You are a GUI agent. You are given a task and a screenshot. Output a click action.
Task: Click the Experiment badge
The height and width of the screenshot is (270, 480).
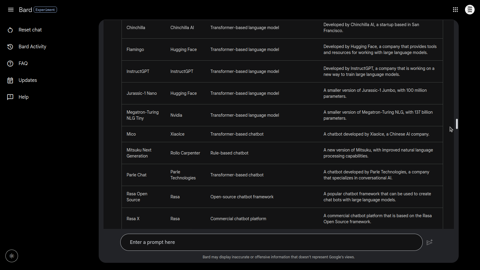[45, 10]
